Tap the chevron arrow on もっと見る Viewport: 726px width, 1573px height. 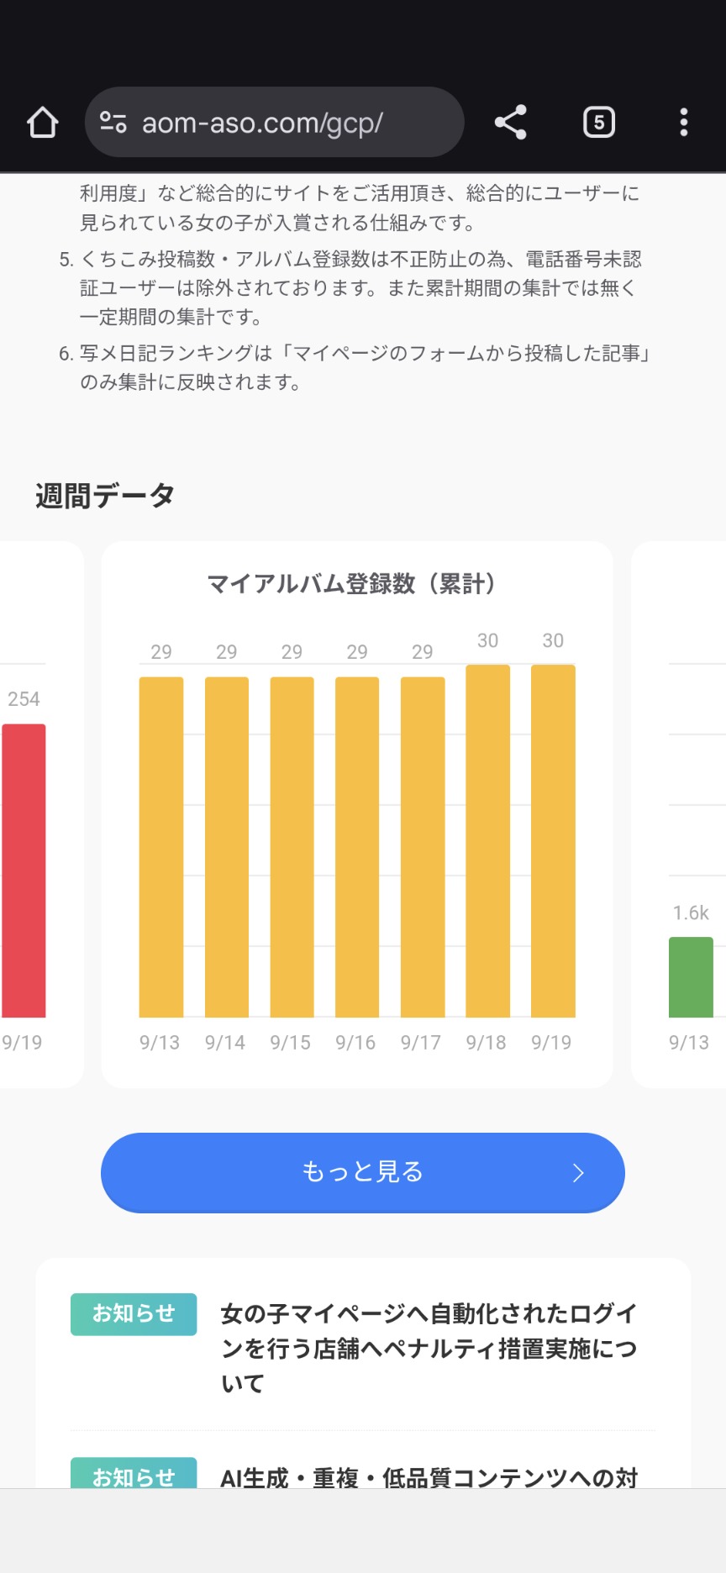pos(578,1172)
